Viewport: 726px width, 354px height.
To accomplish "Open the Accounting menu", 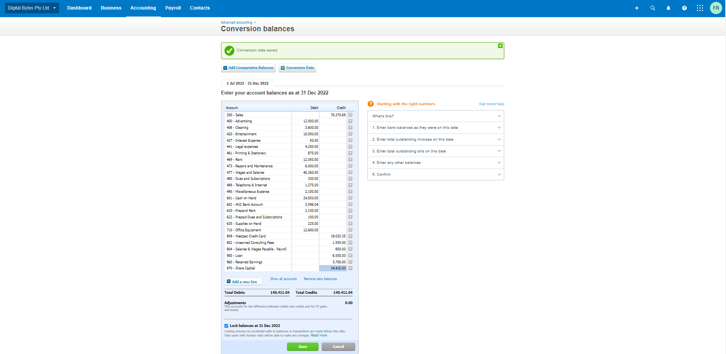I will tap(143, 8).
